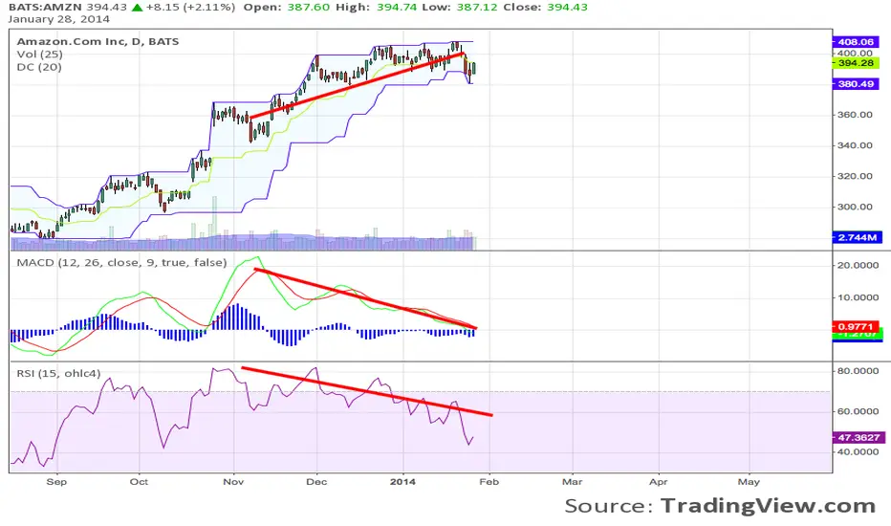Click the BATS:AMZN ticker symbol in header
891x526 pixels.
46,8
